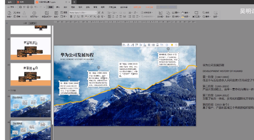Screen dimensions: 254x140
Task: Click the yellow lightbulb icon in floating toolbar
Action: pos(172,45)
